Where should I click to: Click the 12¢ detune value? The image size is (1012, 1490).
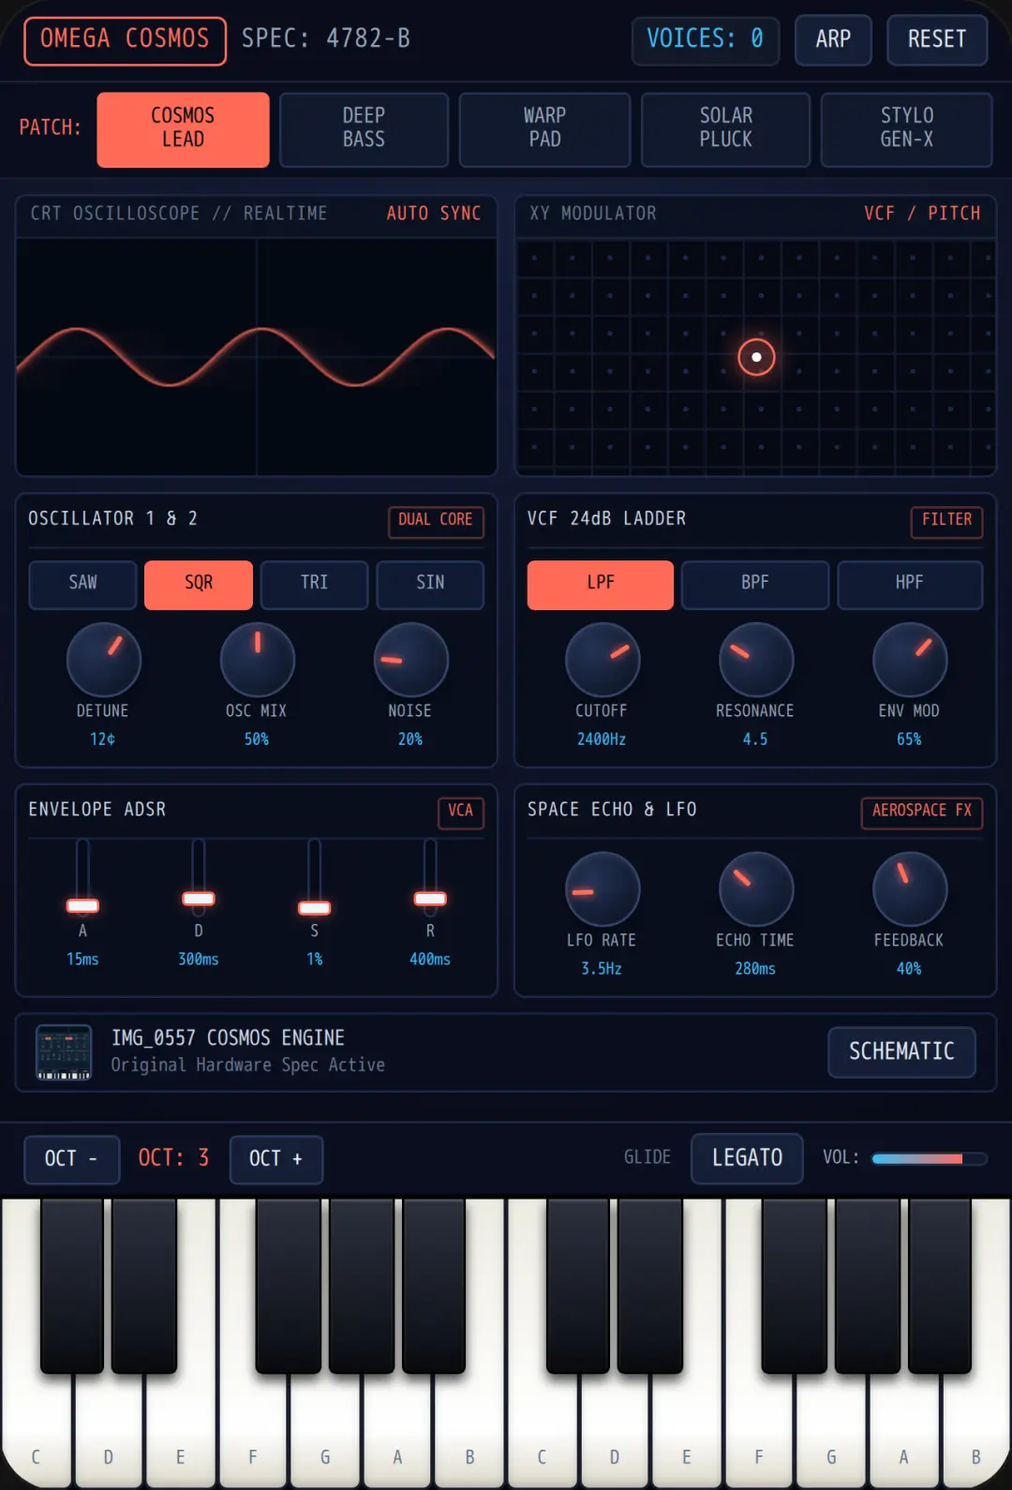(102, 739)
